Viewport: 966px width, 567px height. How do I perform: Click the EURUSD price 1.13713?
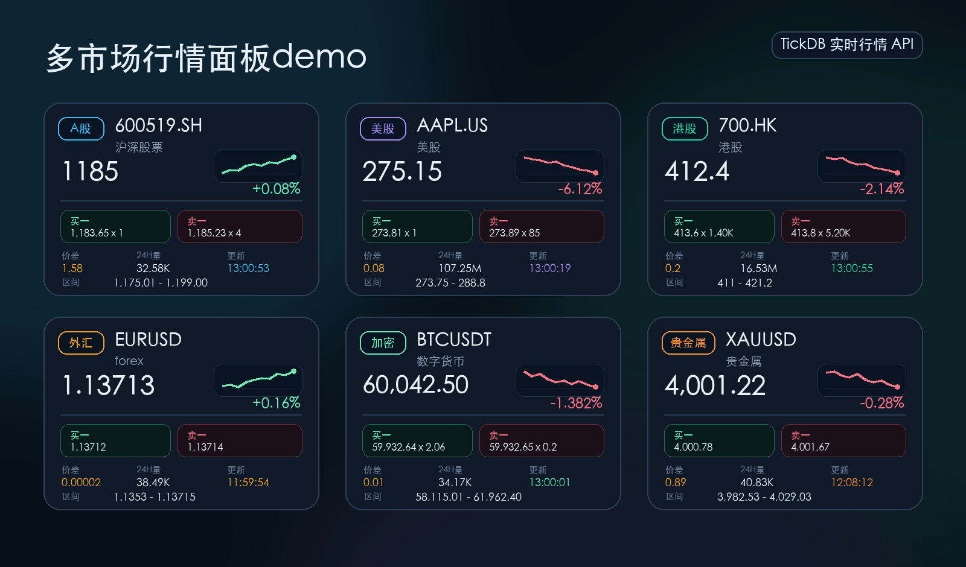[109, 385]
